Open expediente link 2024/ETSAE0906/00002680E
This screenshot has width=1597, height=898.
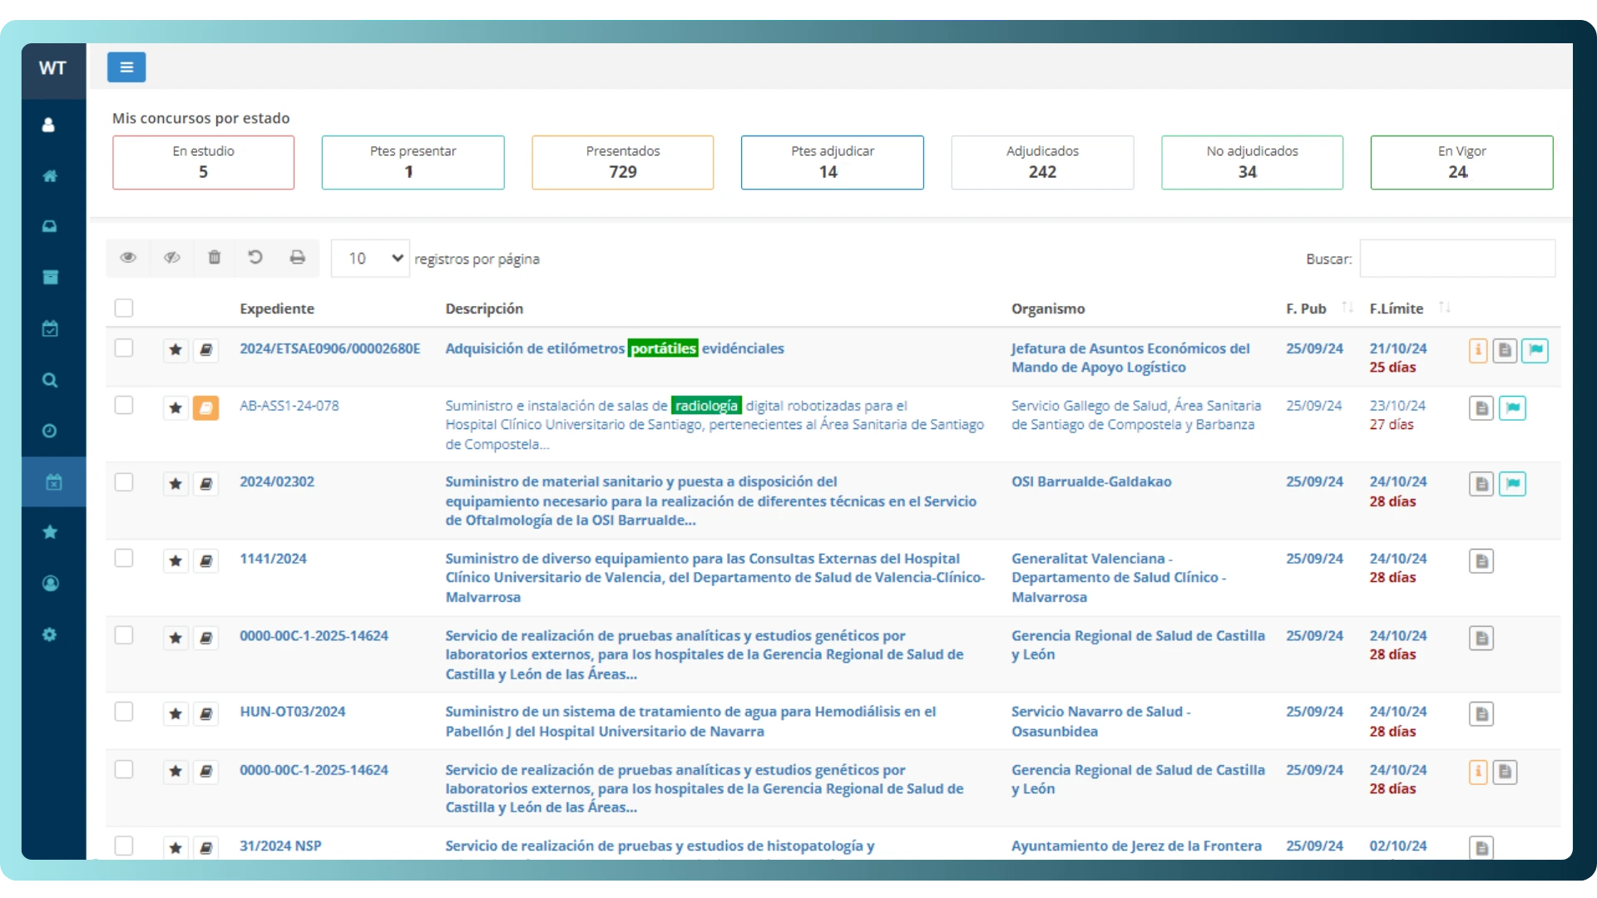pyautogui.click(x=330, y=348)
